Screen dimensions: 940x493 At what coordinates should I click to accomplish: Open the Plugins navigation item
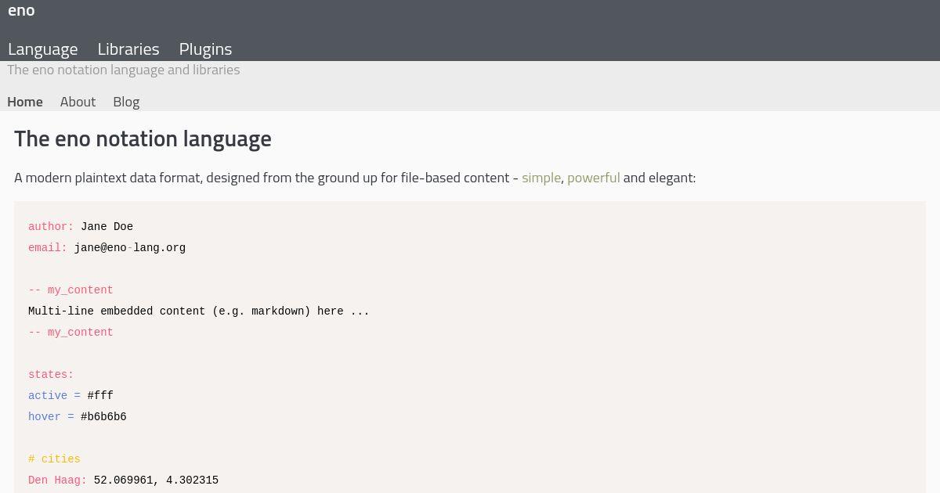[x=205, y=49]
